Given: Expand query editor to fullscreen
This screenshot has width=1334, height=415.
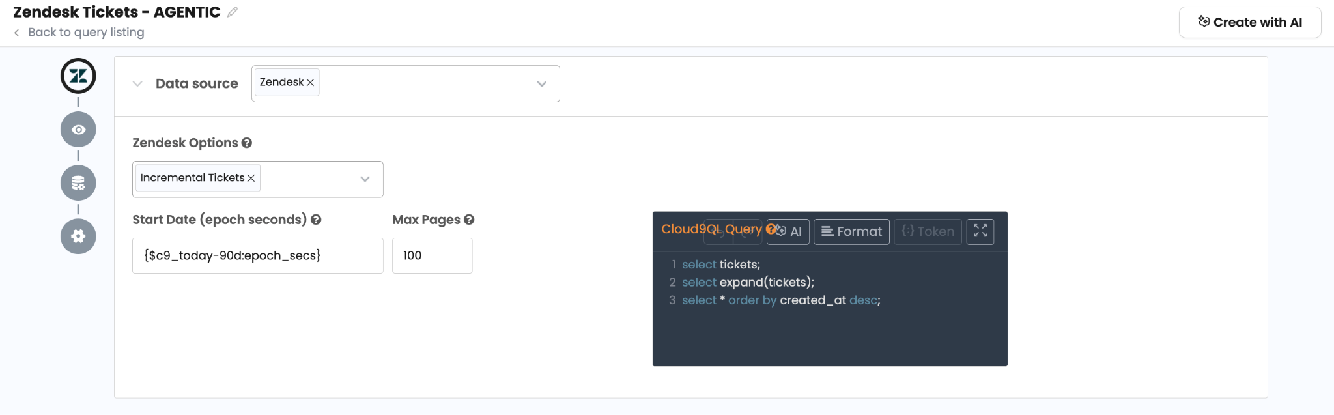Looking at the screenshot, I should coord(980,231).
